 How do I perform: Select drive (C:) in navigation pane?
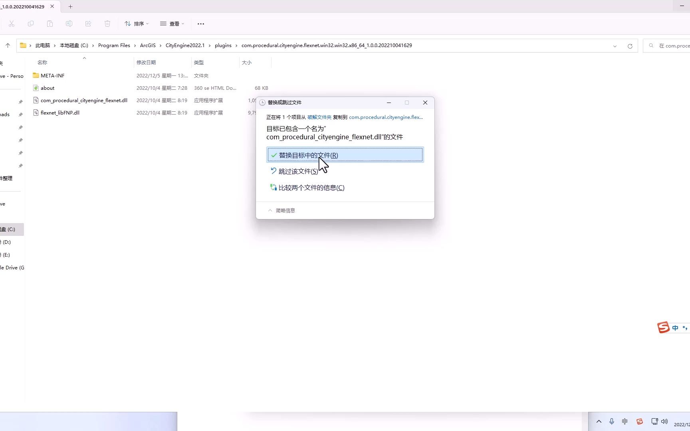(11, 229)
